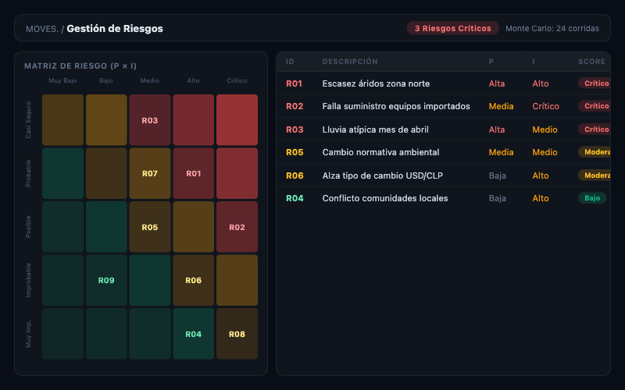Click the R05 ID in the table

(x=295, y=152)
